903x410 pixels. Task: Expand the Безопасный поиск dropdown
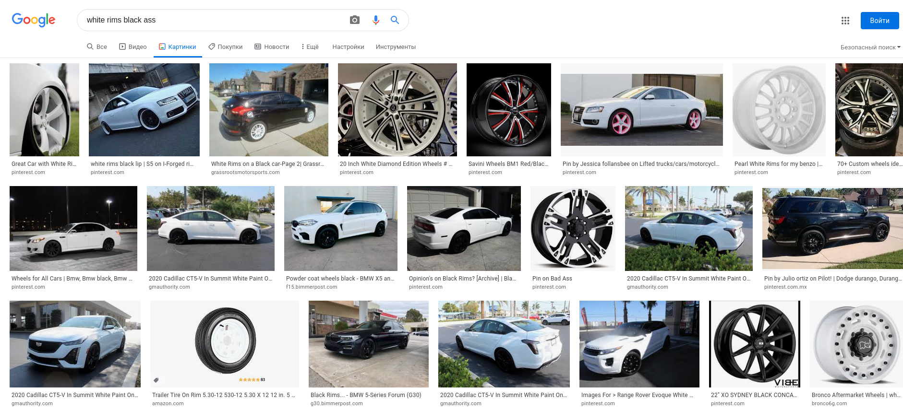coord(870,47)
